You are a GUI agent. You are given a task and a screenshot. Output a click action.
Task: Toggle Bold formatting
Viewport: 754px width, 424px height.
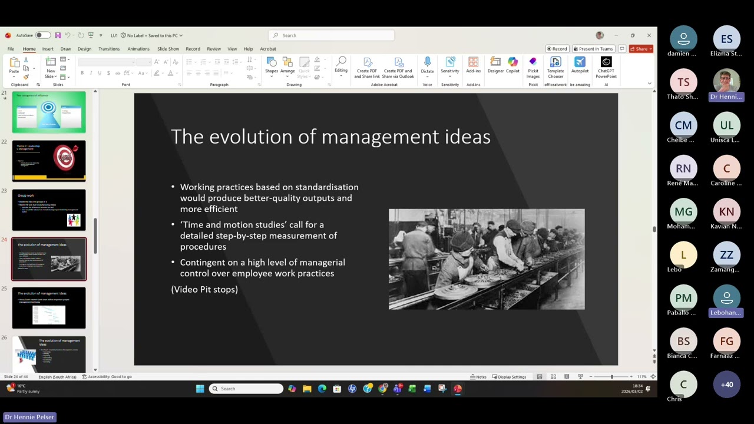point(82,73)
